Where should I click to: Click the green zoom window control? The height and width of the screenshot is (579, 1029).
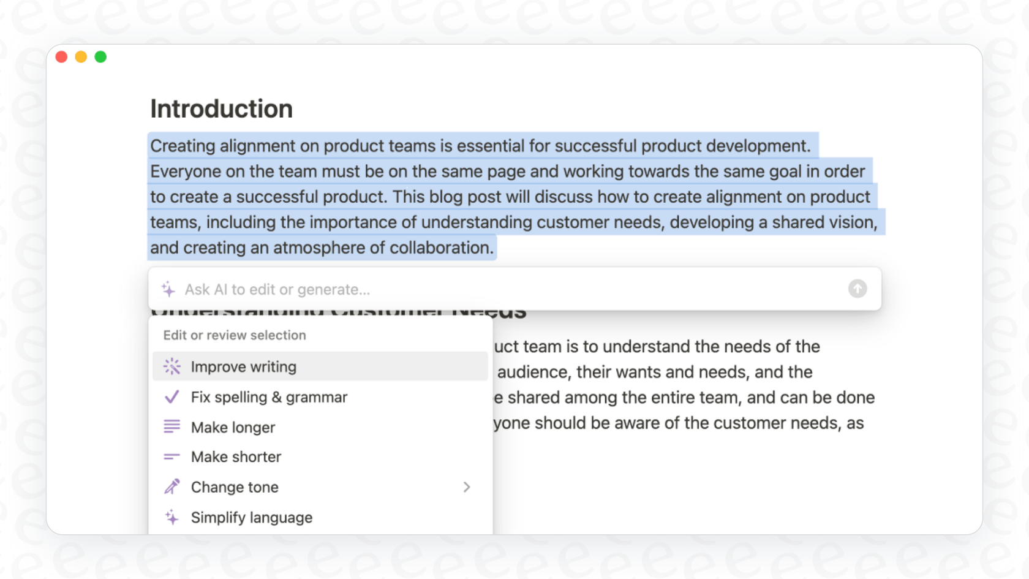tap(100, 56)
